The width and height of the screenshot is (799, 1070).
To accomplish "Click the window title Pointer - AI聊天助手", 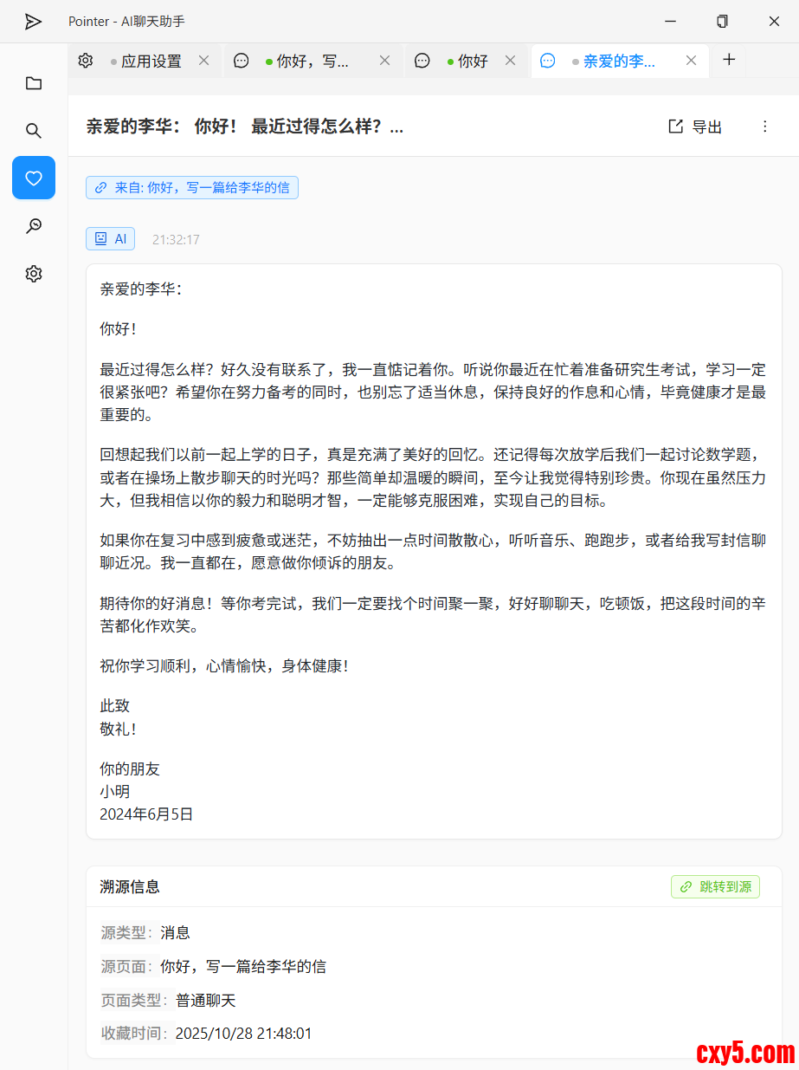I will click(x=126, y=22).
